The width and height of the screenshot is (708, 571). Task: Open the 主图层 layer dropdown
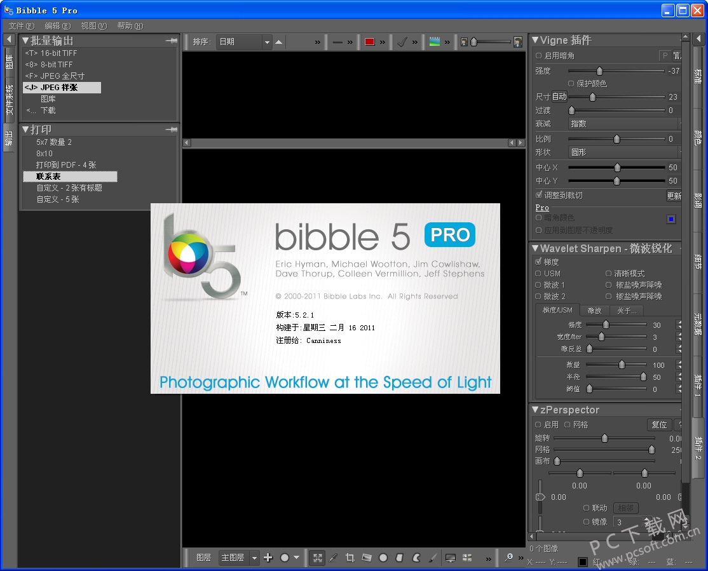pos(239,558)
